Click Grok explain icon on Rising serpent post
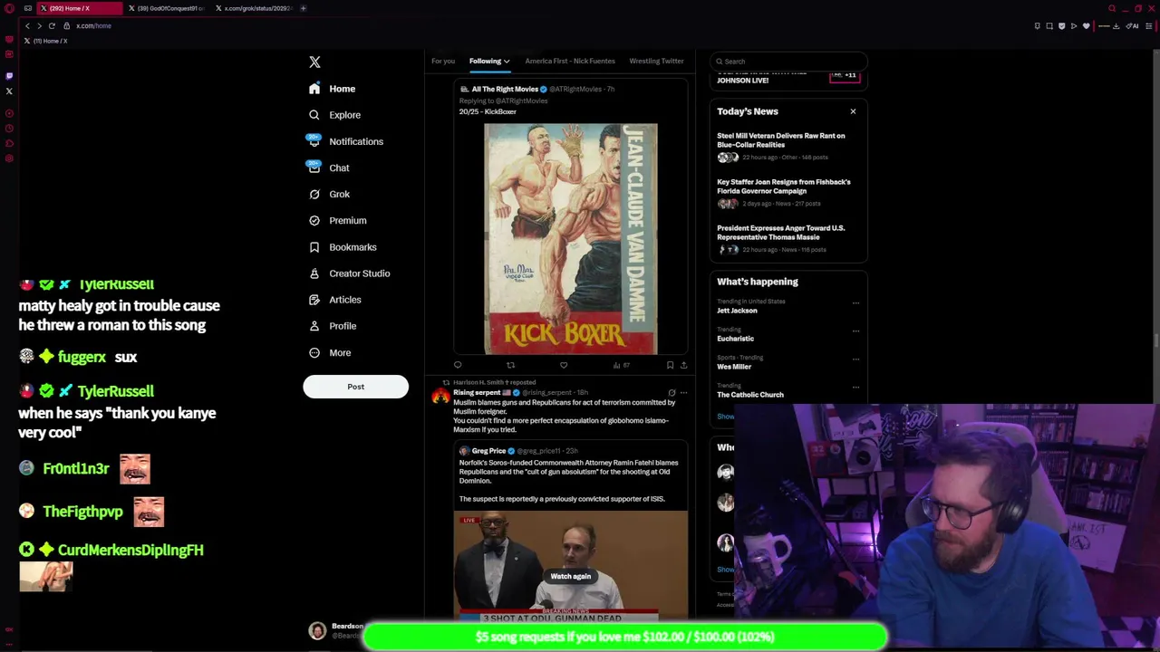Image resolution: width=1160 pixels, height=652 pixels. click(672, 393)
